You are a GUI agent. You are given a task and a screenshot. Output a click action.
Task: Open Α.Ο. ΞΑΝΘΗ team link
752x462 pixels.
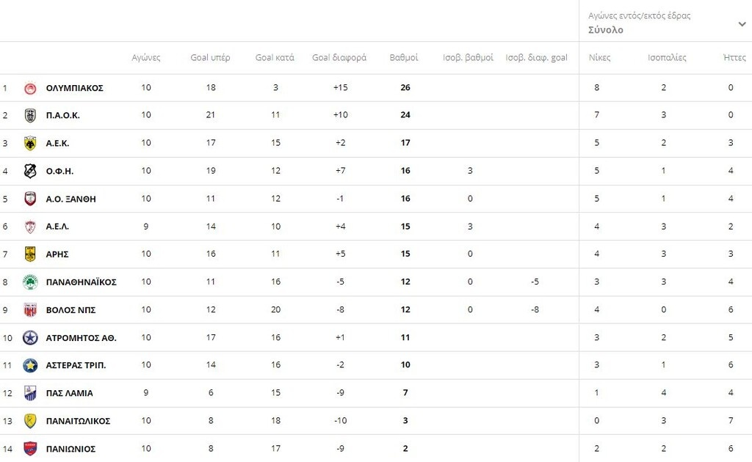[70, 199]
